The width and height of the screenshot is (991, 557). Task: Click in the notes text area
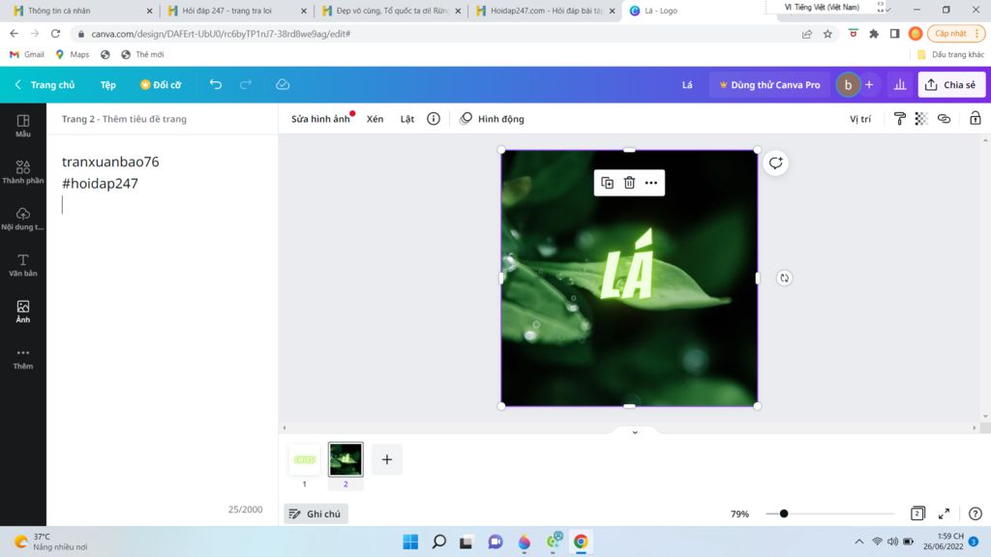[x=162, y=316]
